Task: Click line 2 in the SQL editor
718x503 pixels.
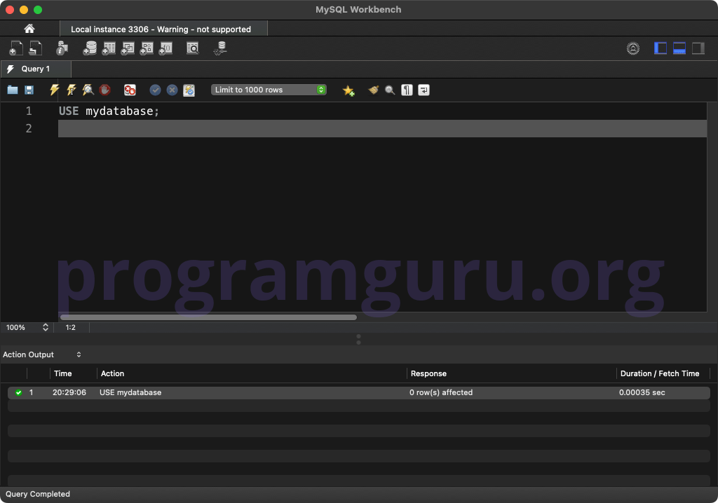Action: point(382,129)
